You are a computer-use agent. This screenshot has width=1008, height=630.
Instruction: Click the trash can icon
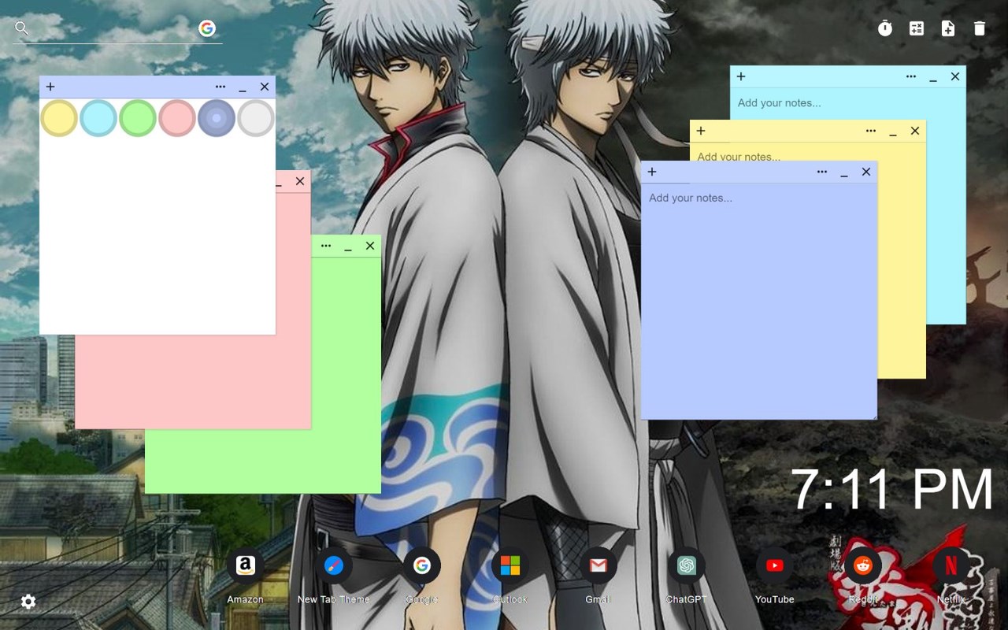[980, 28]
